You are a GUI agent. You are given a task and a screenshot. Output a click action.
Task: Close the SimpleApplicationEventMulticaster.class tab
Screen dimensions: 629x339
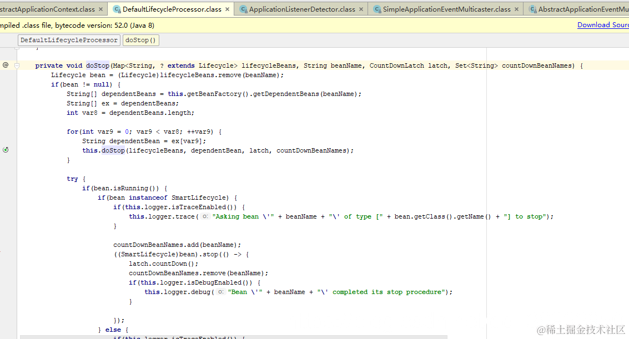point(516,9)
